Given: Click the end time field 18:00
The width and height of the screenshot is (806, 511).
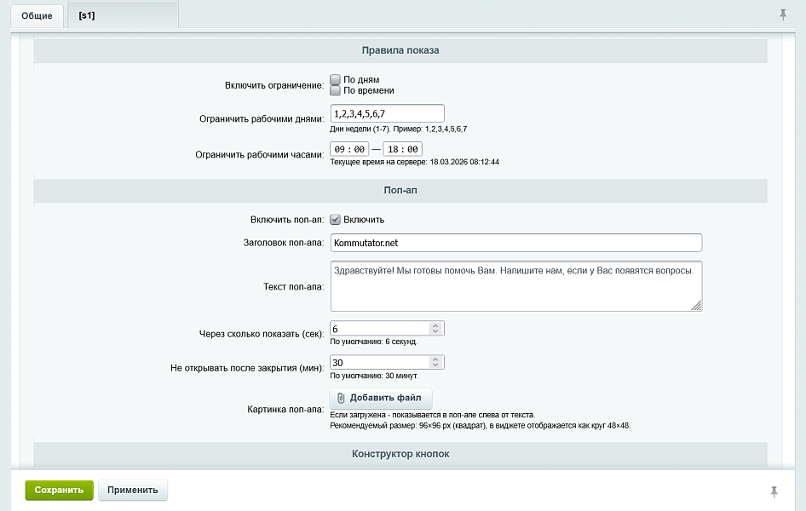Looking at the screenshot, I should [402, 149].
